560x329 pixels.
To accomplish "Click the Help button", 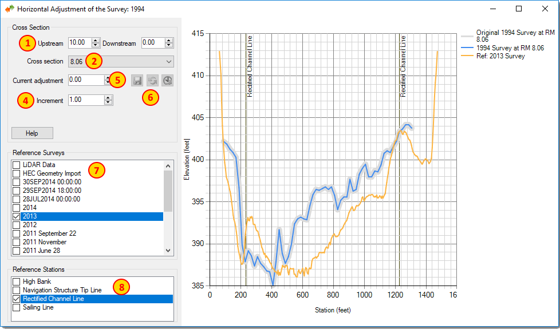I will pos(32,133).
